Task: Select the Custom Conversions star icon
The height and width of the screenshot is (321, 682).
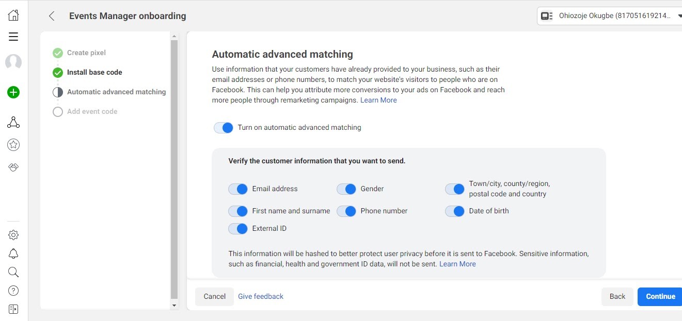Action: 13,145
